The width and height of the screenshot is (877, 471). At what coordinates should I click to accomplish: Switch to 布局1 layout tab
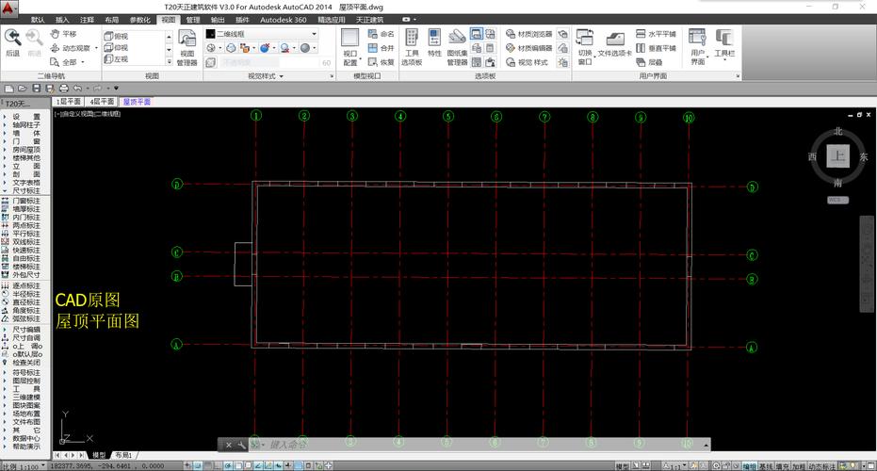pyautogui.click(x=123, y=455)
